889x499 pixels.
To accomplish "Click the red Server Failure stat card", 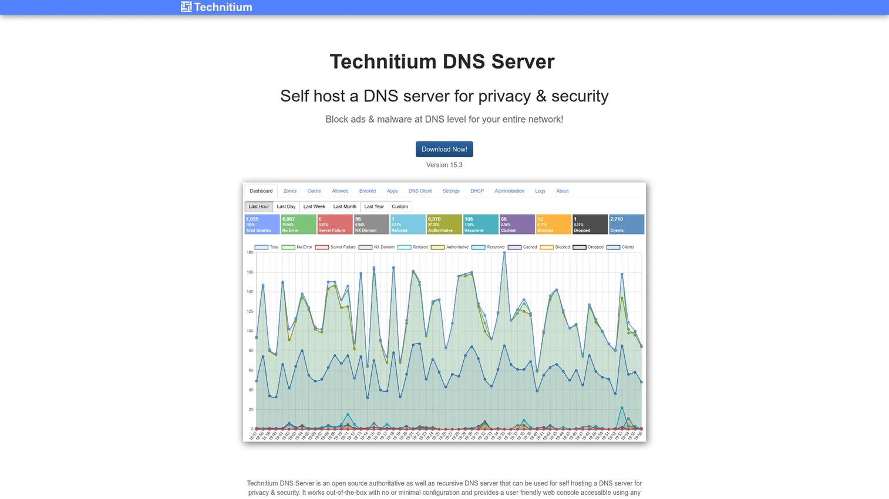I will click(x=335, y=224).
